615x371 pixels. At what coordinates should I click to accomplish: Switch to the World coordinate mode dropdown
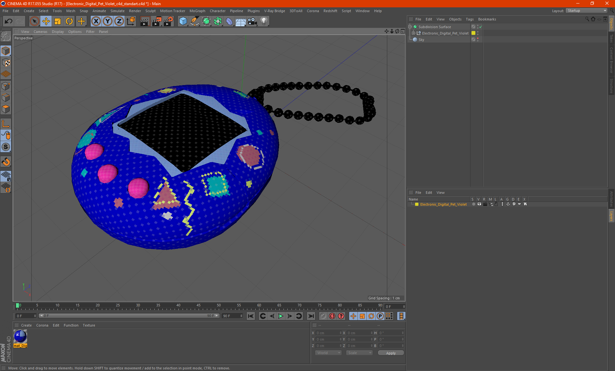pos(327,353)
